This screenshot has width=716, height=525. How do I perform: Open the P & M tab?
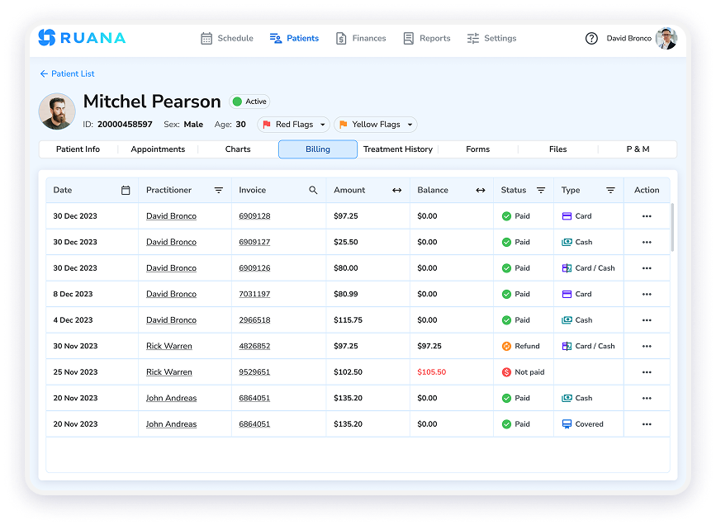click(638, 149)
